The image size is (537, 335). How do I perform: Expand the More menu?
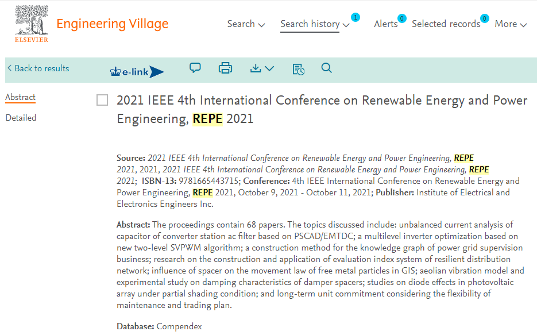click(511, 24)
